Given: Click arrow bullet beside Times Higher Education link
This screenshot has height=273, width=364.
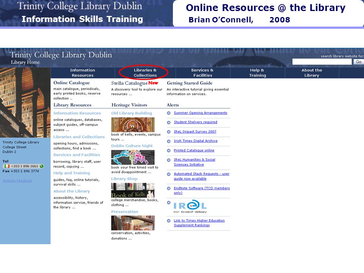Looking at the screenshot, I should pyautogui.click(x=169, y=221).
